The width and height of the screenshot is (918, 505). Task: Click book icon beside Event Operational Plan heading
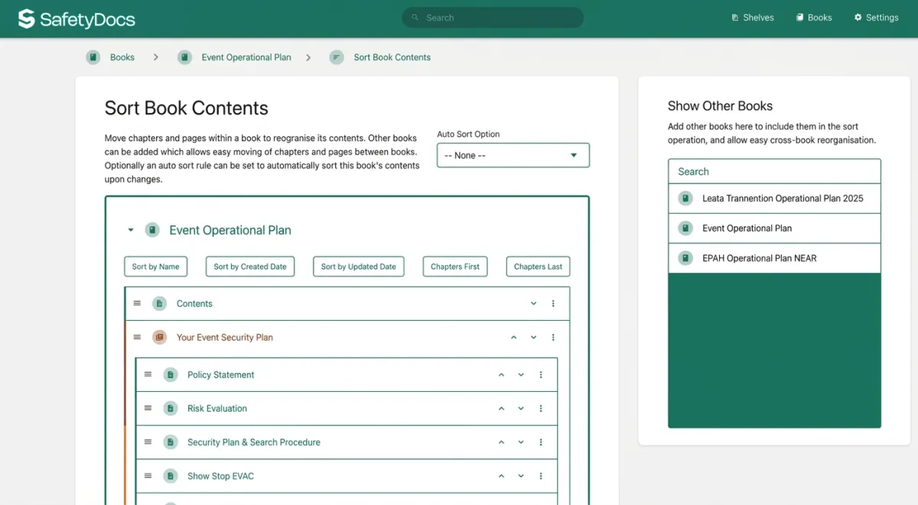(152, 230)
